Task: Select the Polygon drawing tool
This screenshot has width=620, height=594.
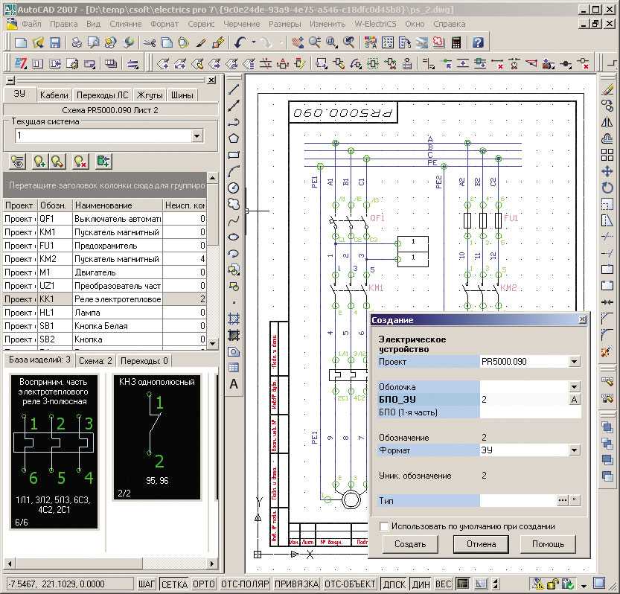Action: (234, 138)
